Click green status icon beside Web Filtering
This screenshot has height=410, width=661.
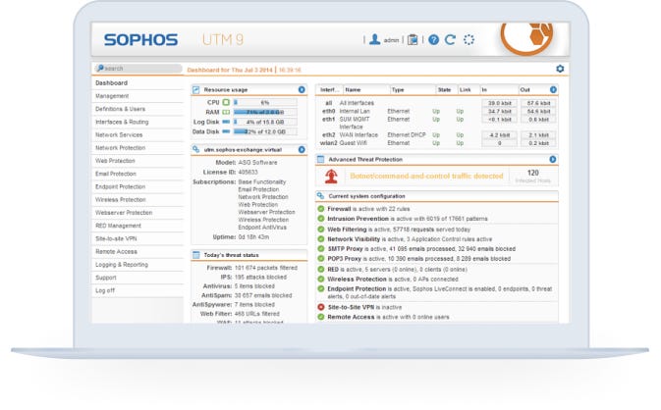(321, 230)
